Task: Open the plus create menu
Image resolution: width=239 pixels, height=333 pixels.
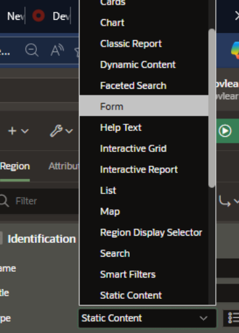Action: tap(18, 131)
